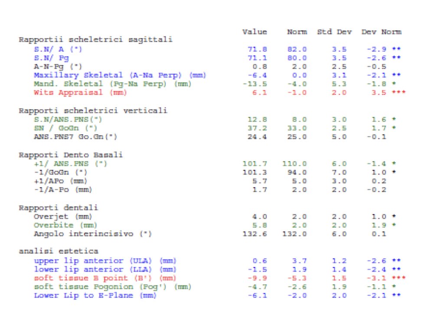Click the Lower Lip to E-Plane label
This screenshot has height=333, width=444.
pos(95,295)
